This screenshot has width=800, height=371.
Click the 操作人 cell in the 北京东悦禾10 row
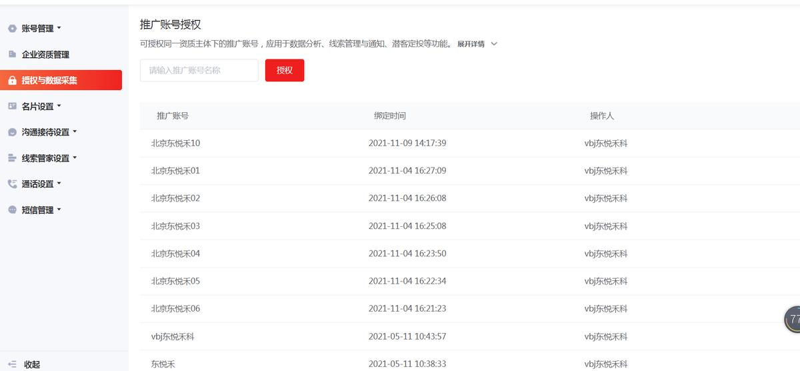[606, 143]
